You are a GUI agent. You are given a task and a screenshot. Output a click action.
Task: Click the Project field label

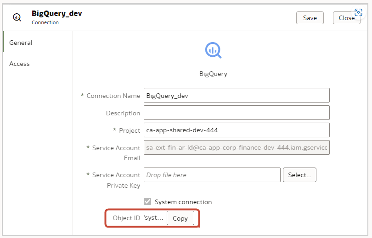[x=130, y=130]
